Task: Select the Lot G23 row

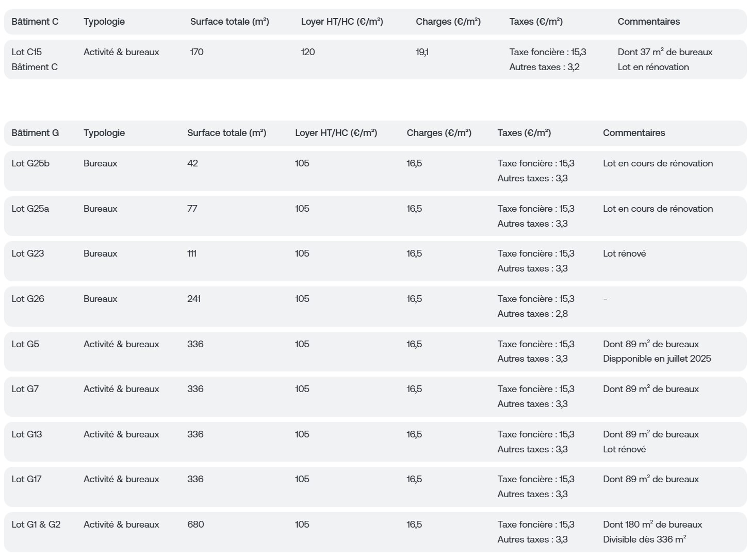Action: (x=375, y=261)
